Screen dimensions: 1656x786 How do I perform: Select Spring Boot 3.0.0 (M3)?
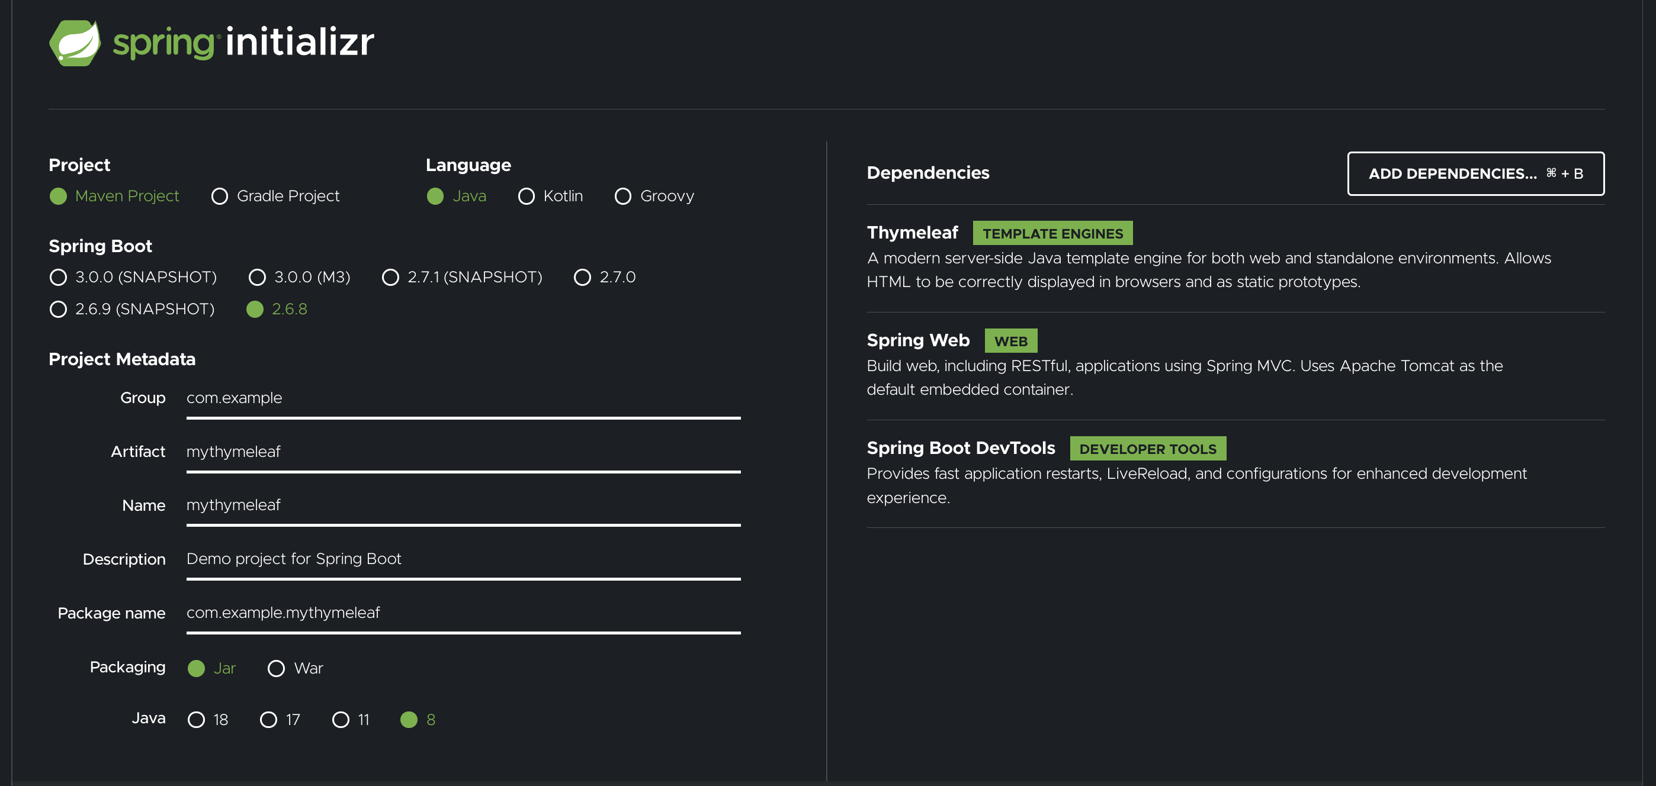257,278
